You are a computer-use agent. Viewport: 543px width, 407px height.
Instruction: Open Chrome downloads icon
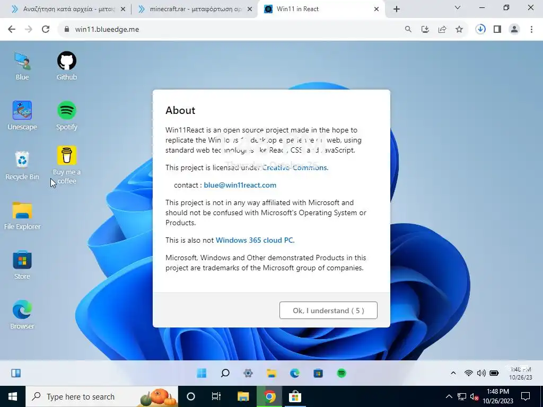(480, 30)
